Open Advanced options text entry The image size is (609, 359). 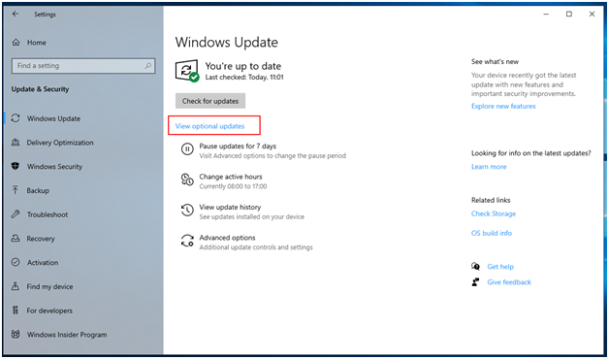coord(227,238)
